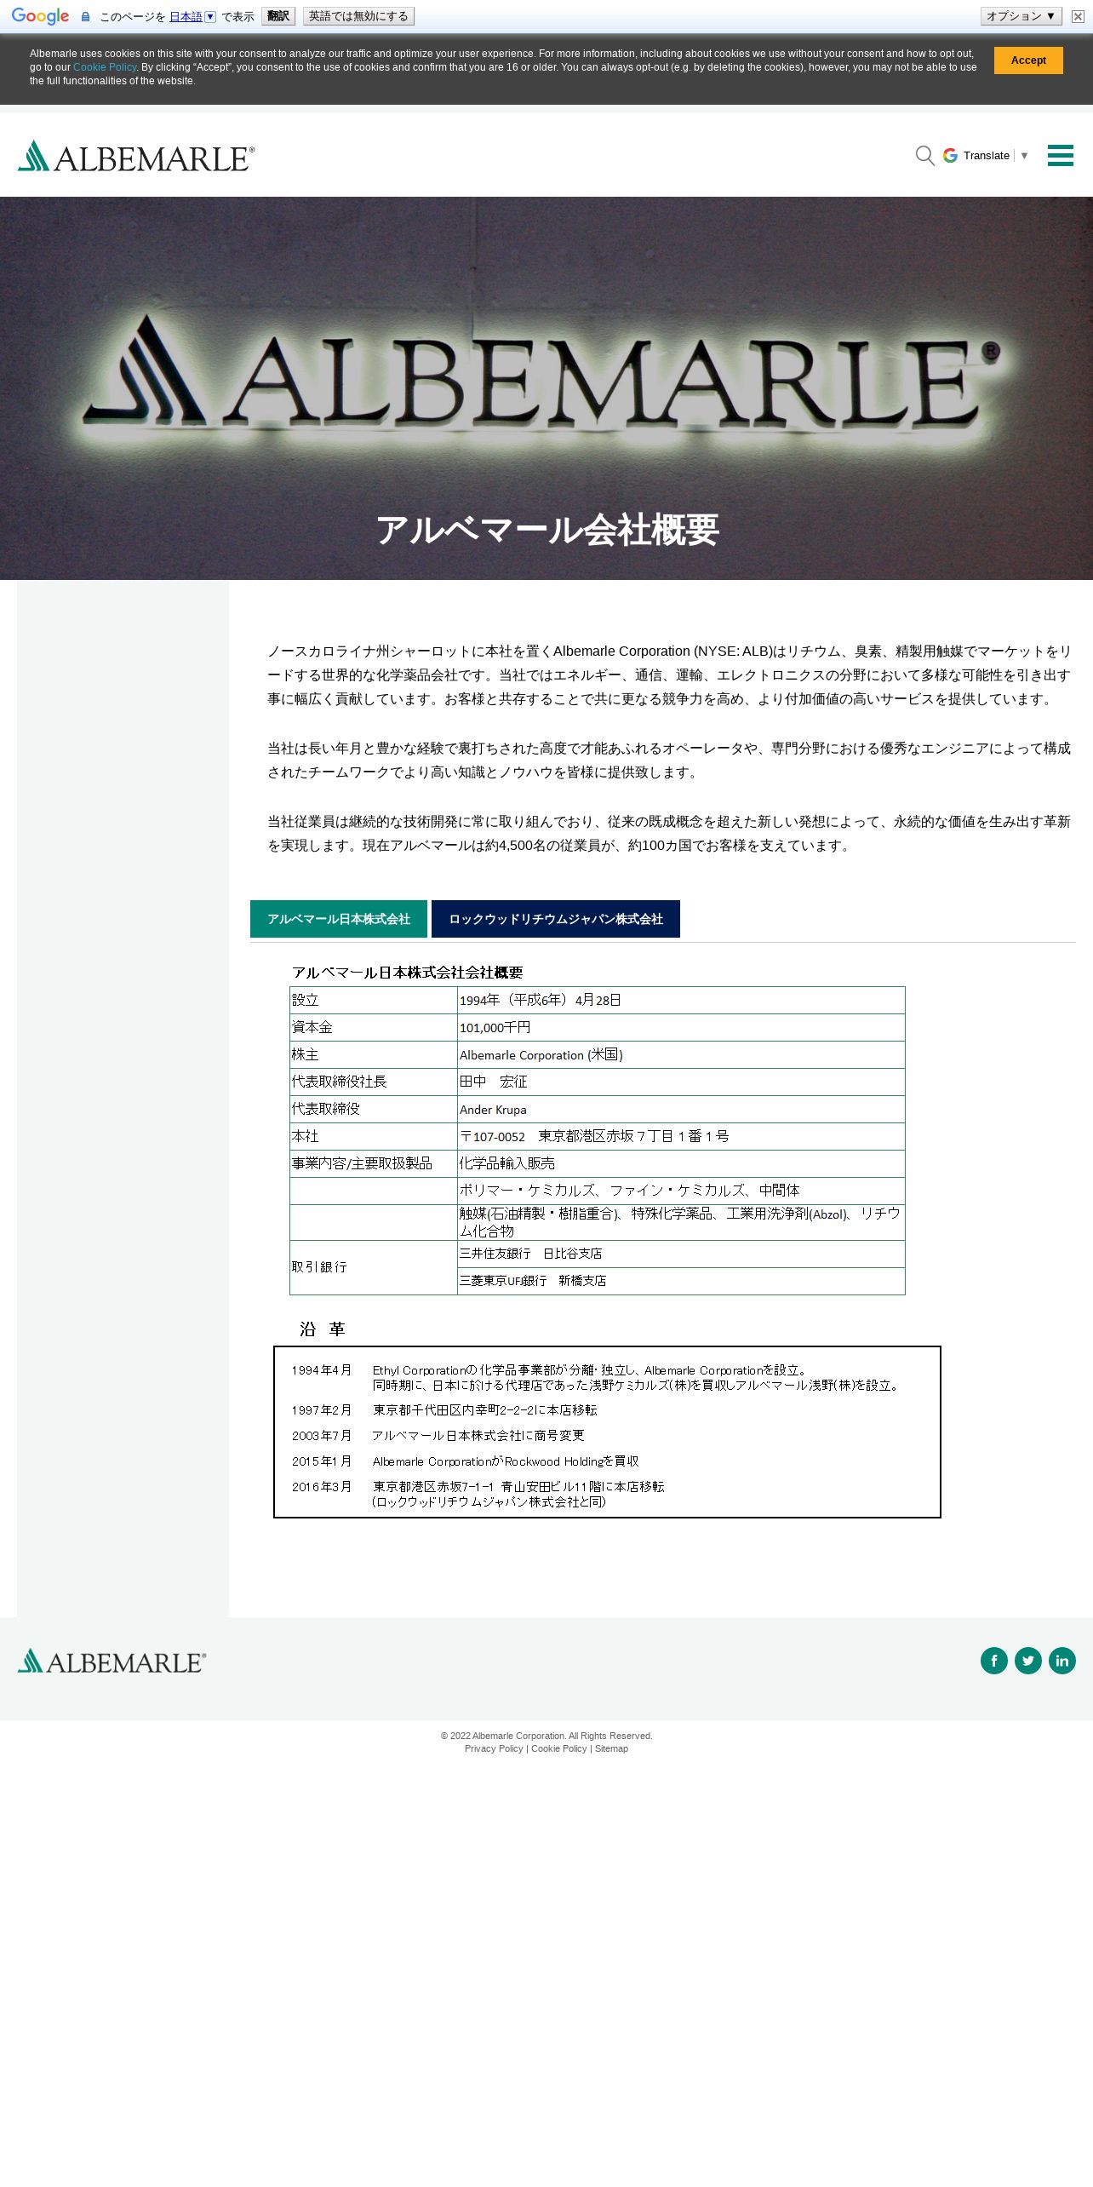Click the Albemarle logo in footer

click(x=112, y=1661)
